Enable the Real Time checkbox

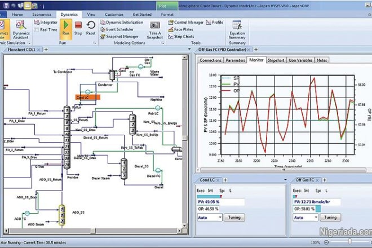pos(37,29)
